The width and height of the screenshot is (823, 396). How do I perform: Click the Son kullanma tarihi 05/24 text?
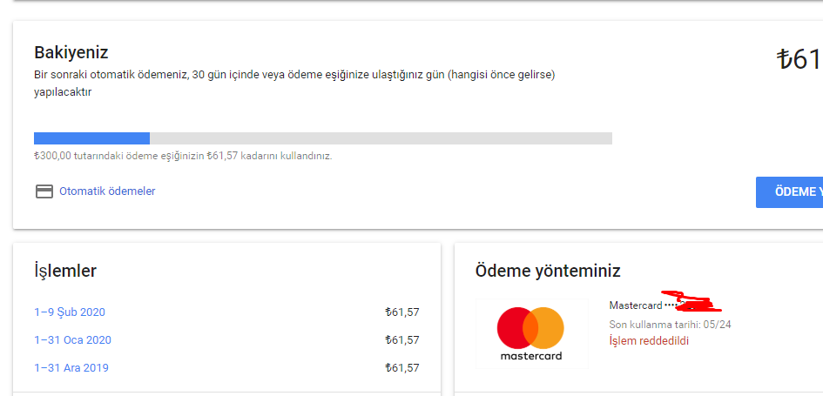pos(670,325)
